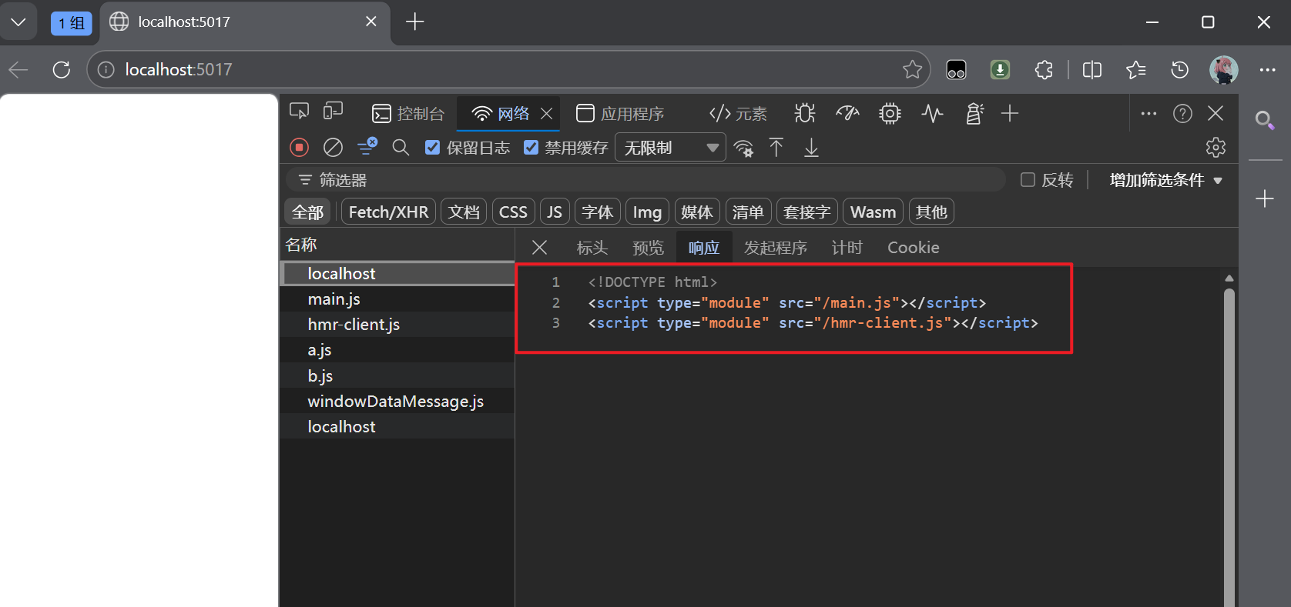Open network search magnifier
Screen dimensions: 1291x607
[x=401, y=147]
